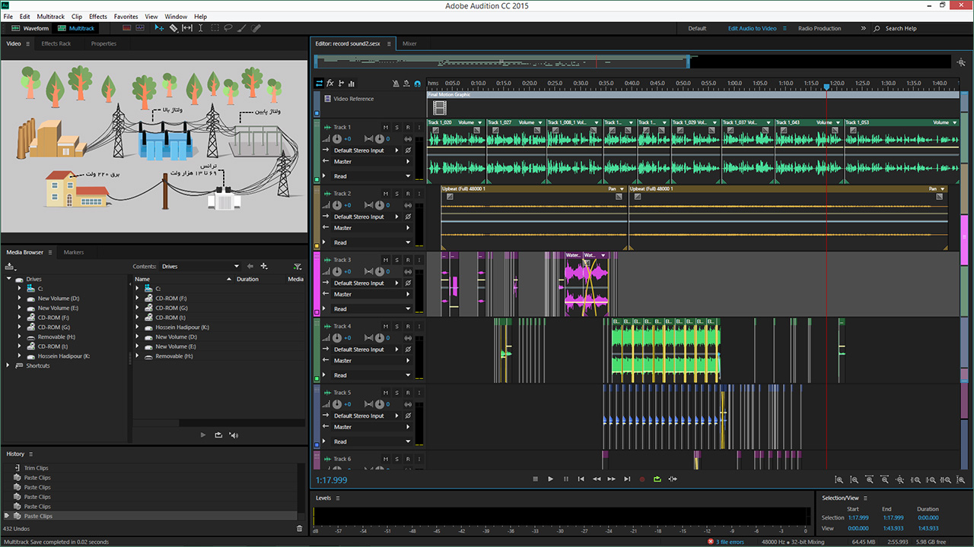Screen dimensions: 974x547
Task: Show track Effects (fx) controls
Action: pos(330,84)
